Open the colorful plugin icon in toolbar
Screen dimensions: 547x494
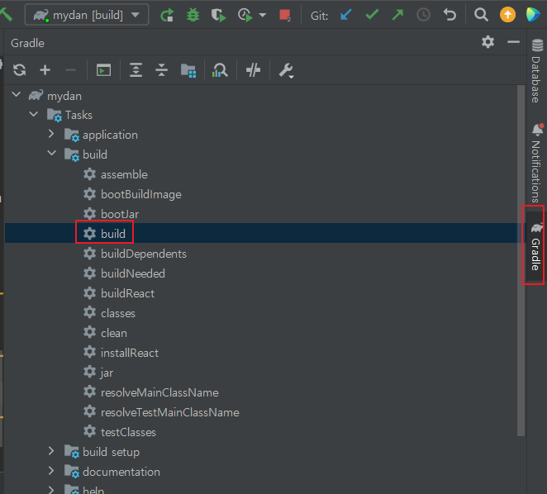tap(533, 15)
